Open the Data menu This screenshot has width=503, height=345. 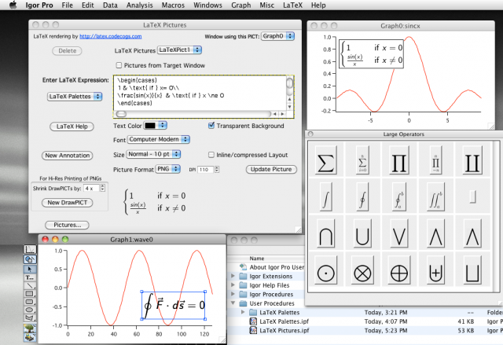tap(110, 6)
